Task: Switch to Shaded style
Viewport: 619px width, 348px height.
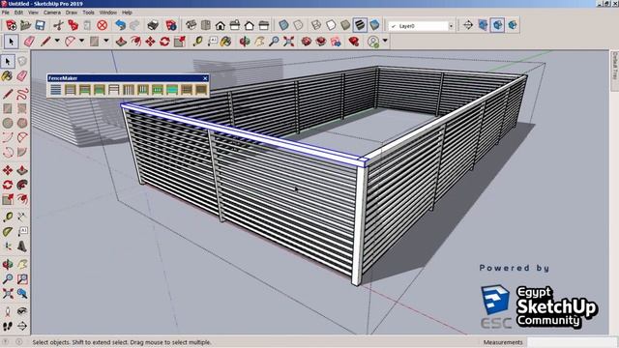Action: (345, 26)
